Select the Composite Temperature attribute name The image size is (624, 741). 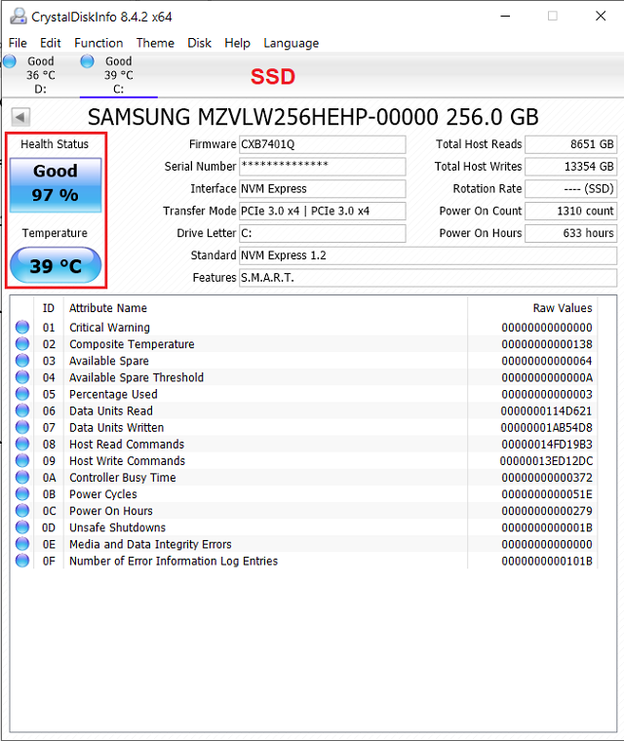[132, 343]
